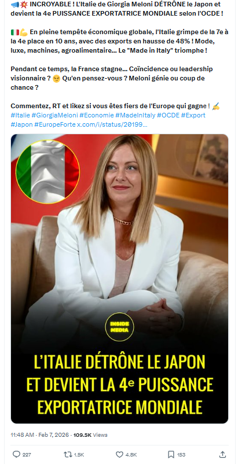Follow the #Economie hashtag link
238x464 pixels.
point(97,115)
